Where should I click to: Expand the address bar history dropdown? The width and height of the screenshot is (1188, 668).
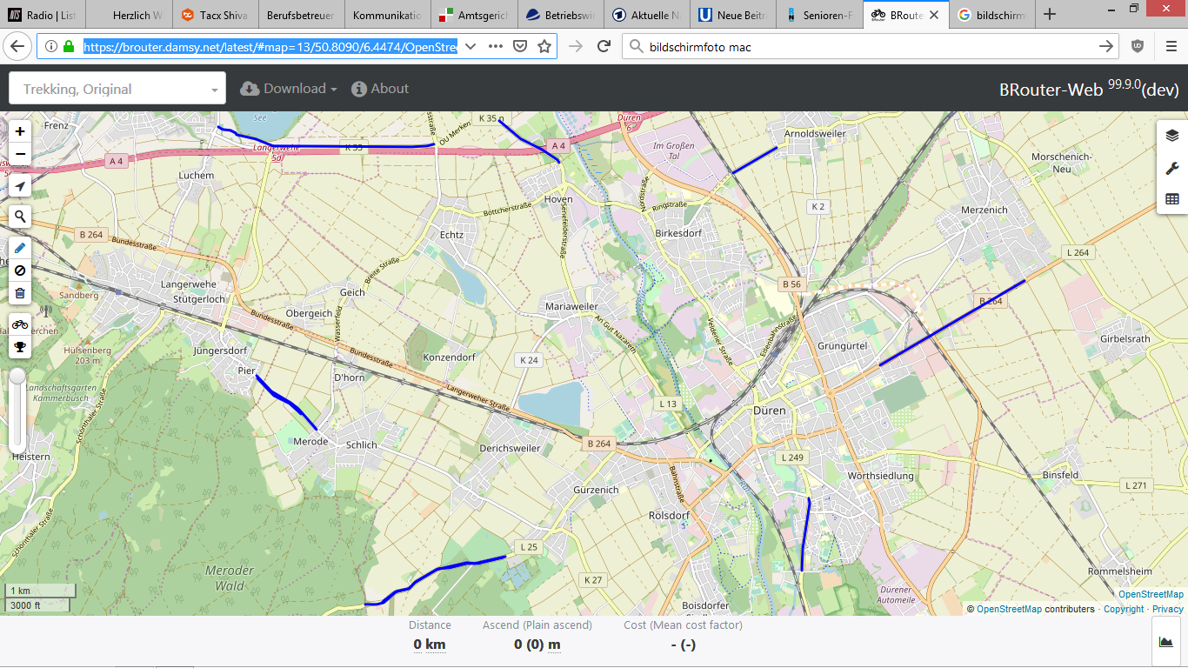coord(470,46)
